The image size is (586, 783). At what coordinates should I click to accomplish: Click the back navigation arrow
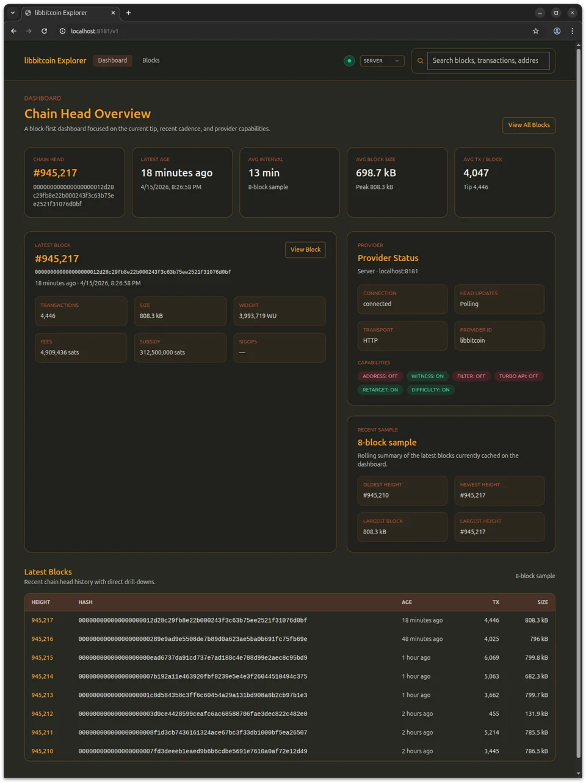coord(13,31)
